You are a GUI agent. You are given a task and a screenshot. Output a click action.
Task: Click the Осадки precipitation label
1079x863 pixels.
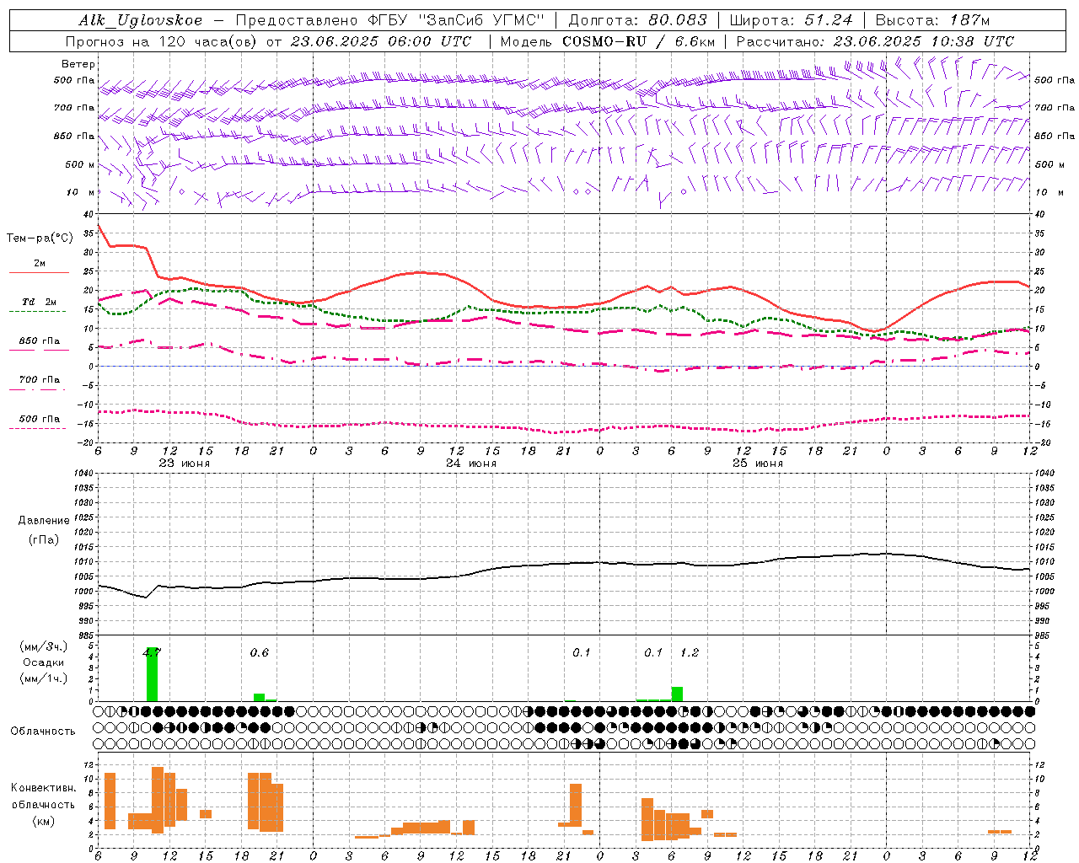tap(44, 663)
